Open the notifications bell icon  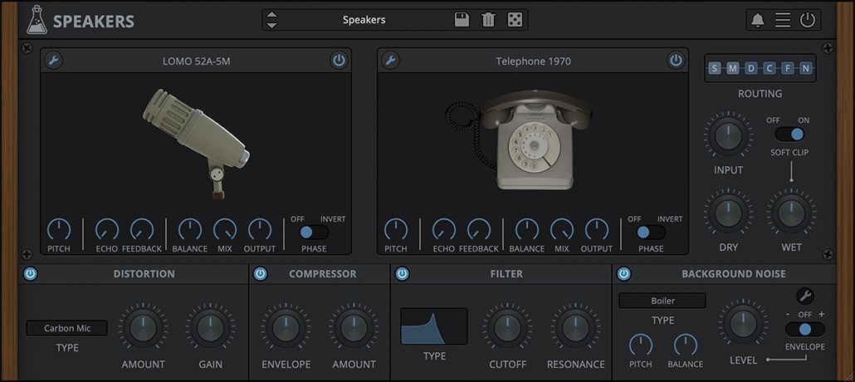click(757, 21)
